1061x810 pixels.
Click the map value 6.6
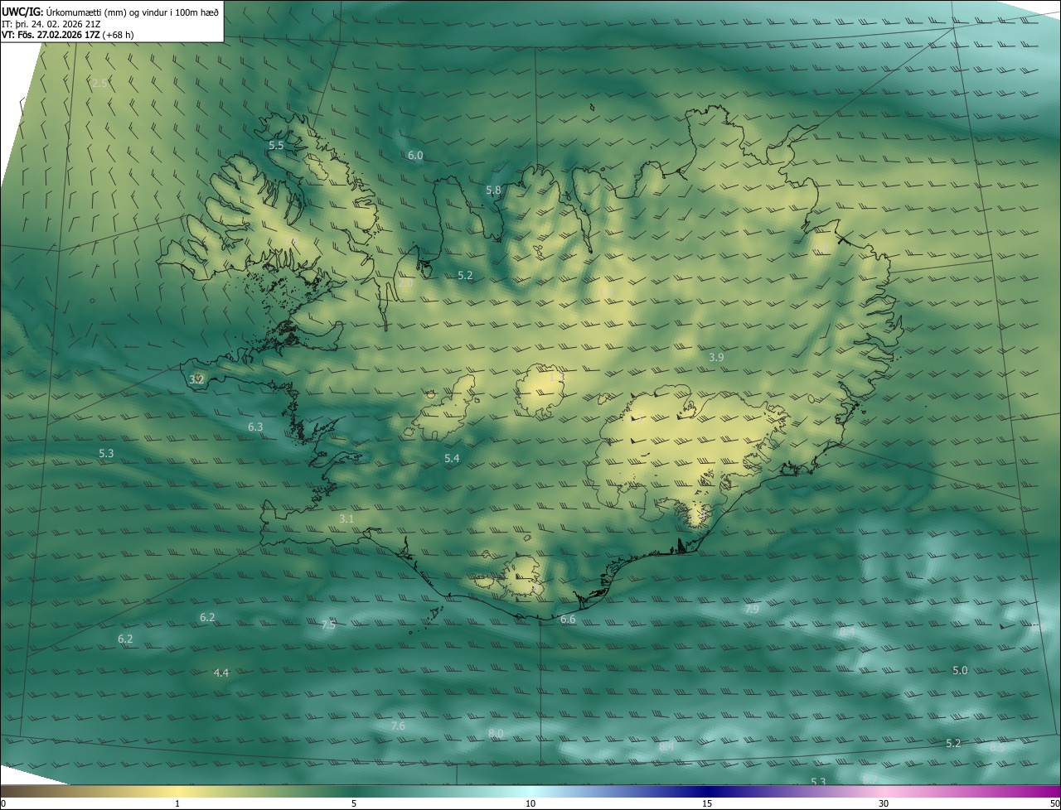568,619
